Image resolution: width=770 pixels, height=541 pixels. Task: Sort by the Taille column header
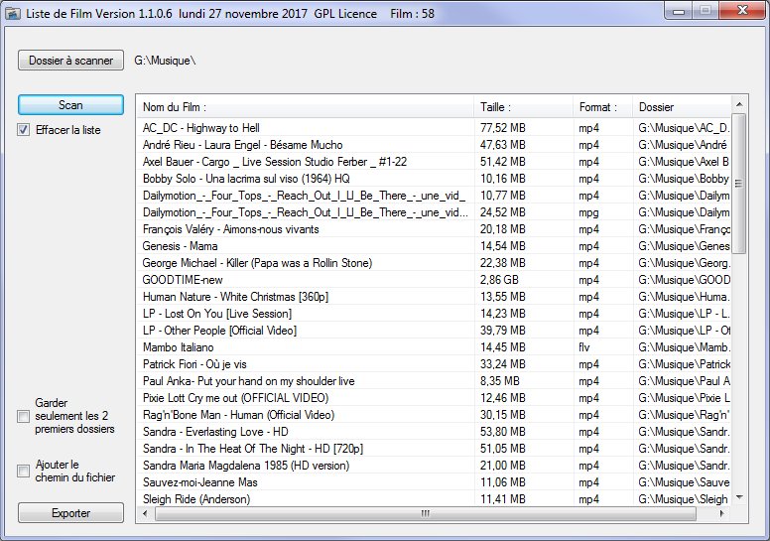point(524,107)
